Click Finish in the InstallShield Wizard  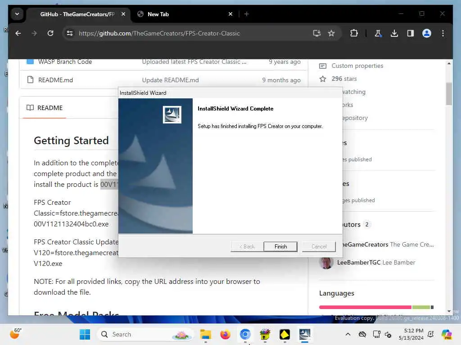click(280, 247)
